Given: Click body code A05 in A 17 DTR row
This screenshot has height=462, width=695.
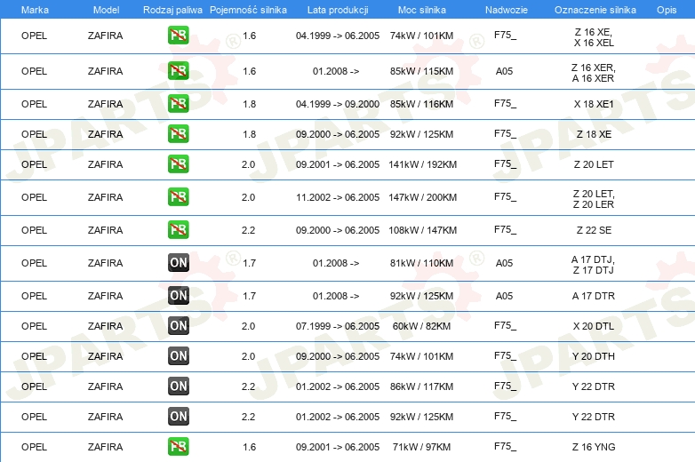Looking at the screenshot, I should pos(504,296).
